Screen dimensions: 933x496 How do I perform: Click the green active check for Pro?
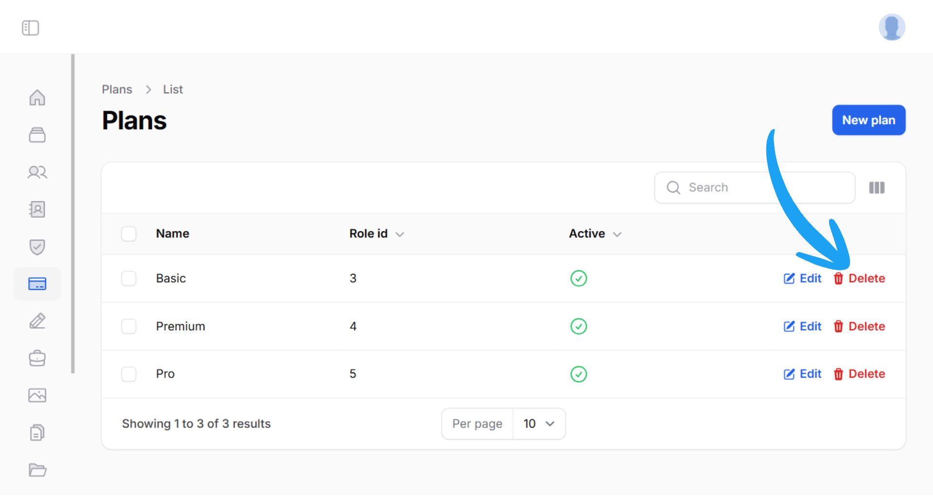point(578,374)
